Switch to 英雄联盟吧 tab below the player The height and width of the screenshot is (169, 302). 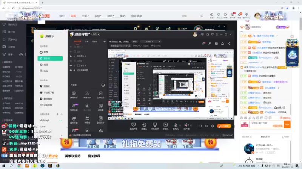click(x=72, y=156)
